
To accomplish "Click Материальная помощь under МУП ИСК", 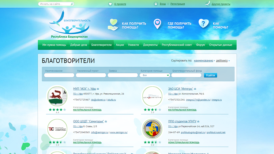I will click(87, 110).
